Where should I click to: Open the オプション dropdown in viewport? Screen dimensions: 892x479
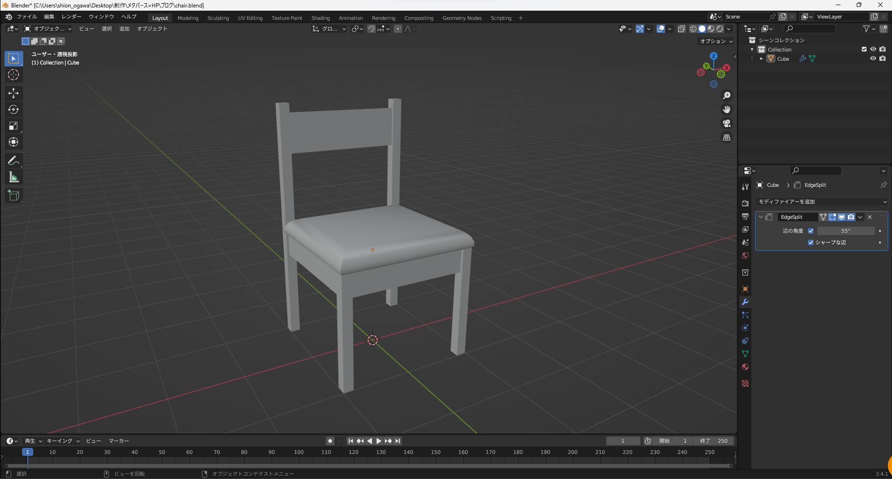click(x=716, y=41)
